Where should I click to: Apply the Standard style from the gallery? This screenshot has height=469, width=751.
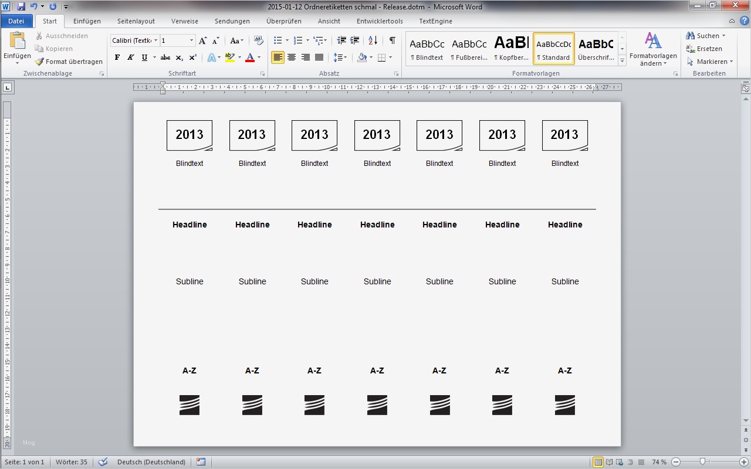click(x=553, y=48)
